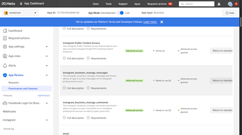The width and height of the screenshot is (242, 135).
Task: Select Requests under App Review
Action: click(x=14, y=83)
